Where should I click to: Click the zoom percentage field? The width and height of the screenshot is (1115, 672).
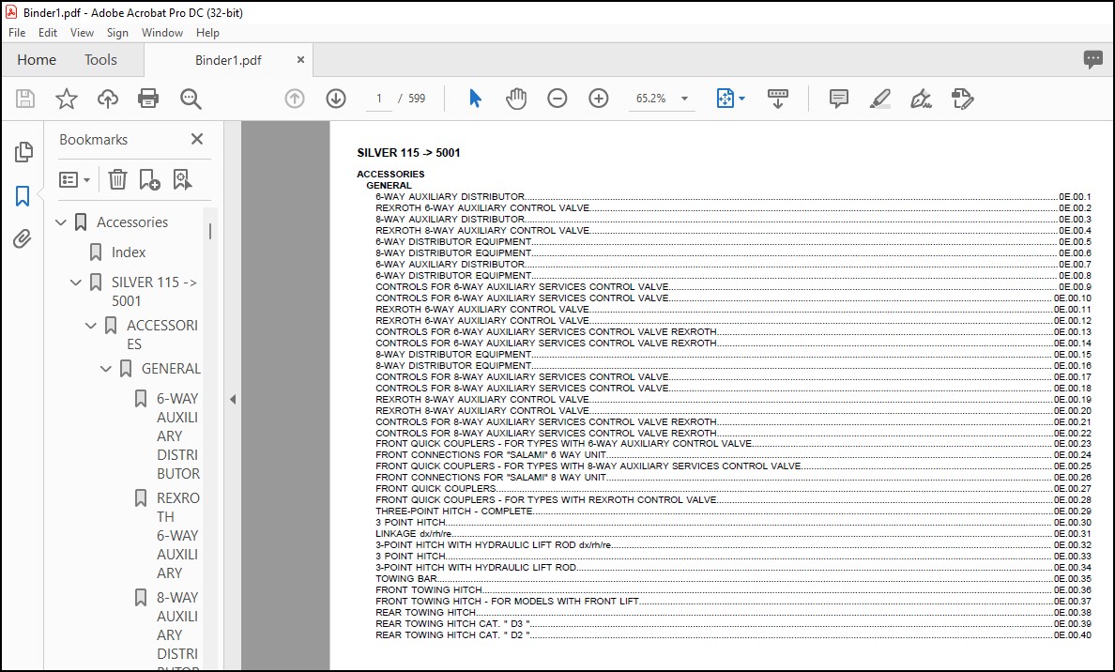coord(650,99)
